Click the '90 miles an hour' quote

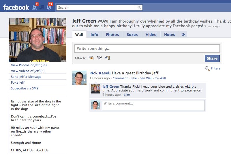35,131
